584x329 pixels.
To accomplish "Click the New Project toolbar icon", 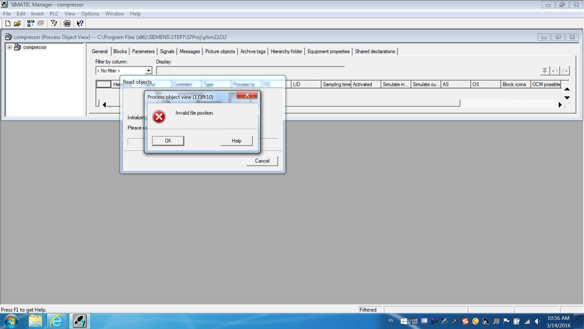I will pyautogui.click(x=8, y=23).
